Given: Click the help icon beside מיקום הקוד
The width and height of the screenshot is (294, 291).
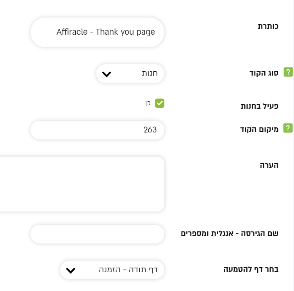Looking at the screenshot, I should pos(288,128).
